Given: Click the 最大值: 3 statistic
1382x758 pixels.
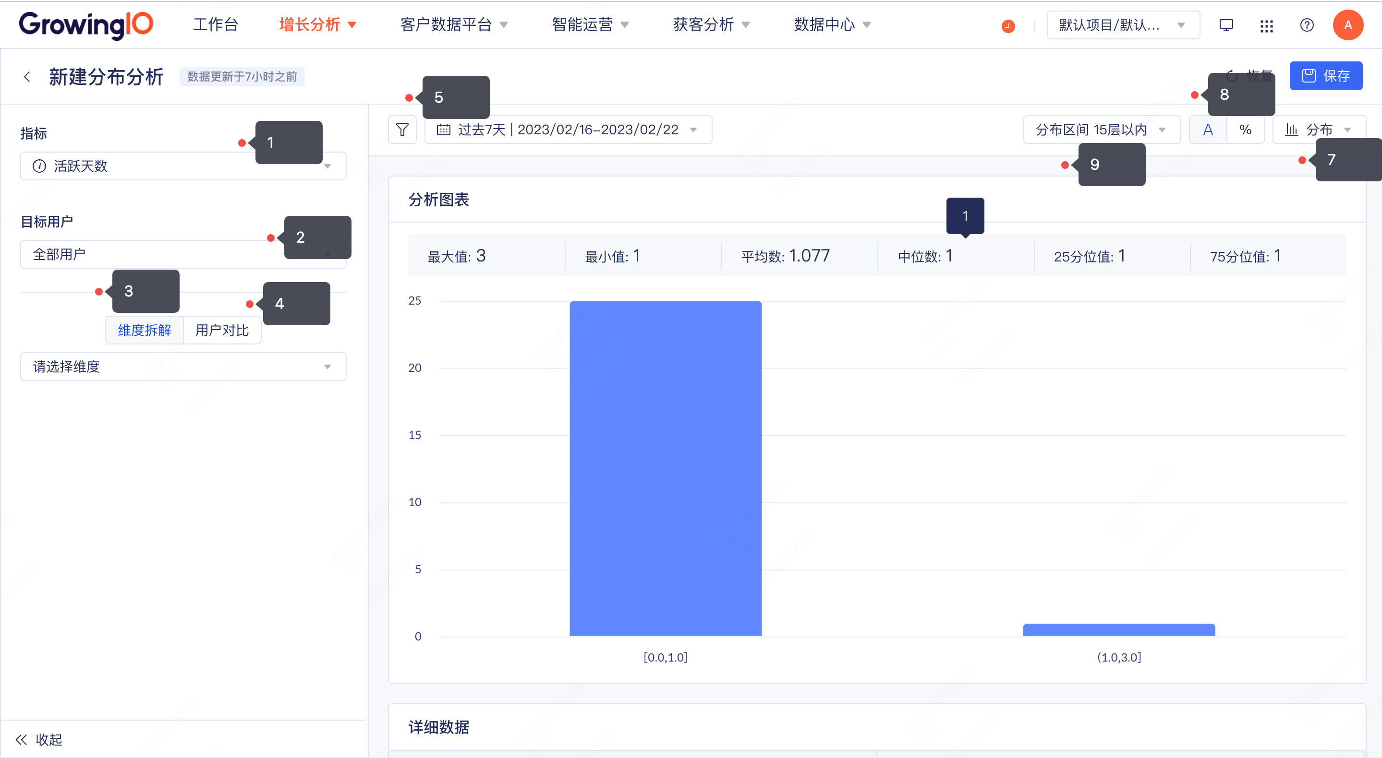Looking at the screenshot, I should point(457,256).
